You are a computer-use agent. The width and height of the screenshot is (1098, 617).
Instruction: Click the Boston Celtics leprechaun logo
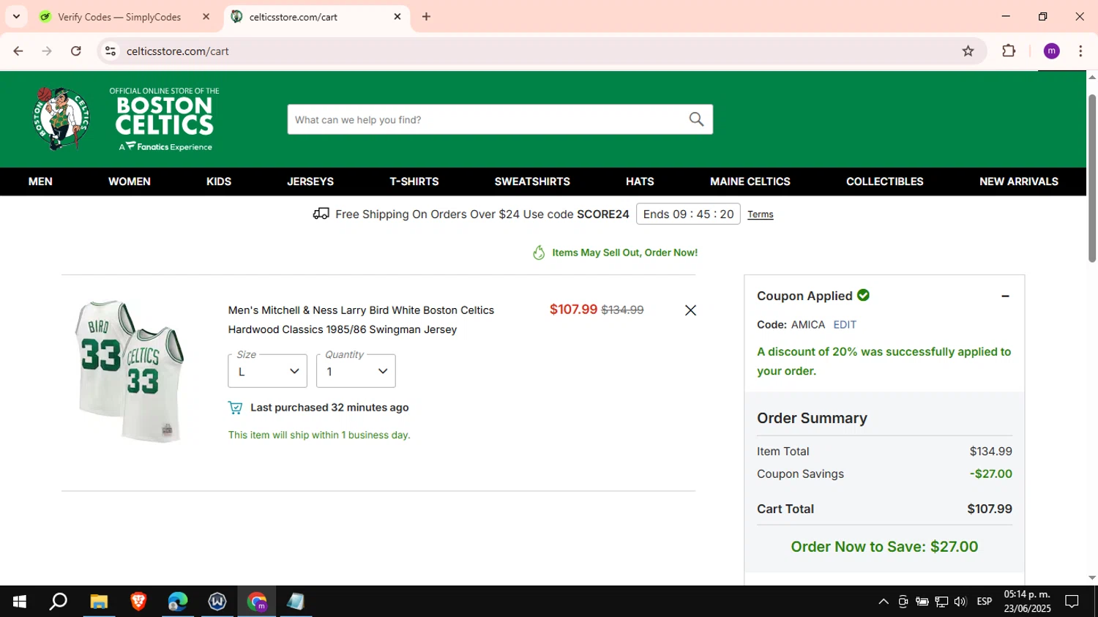tap(61, 119)
